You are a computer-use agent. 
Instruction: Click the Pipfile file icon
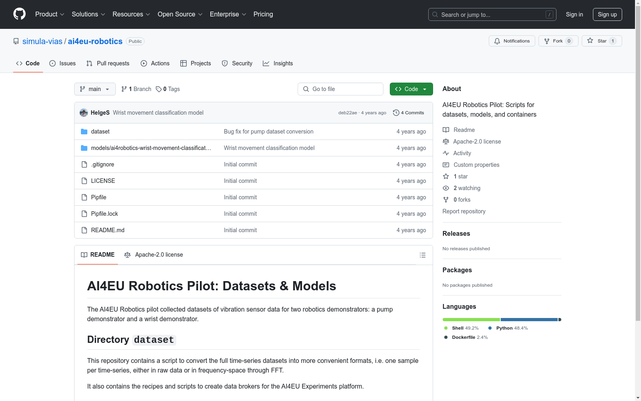[84, 197]
